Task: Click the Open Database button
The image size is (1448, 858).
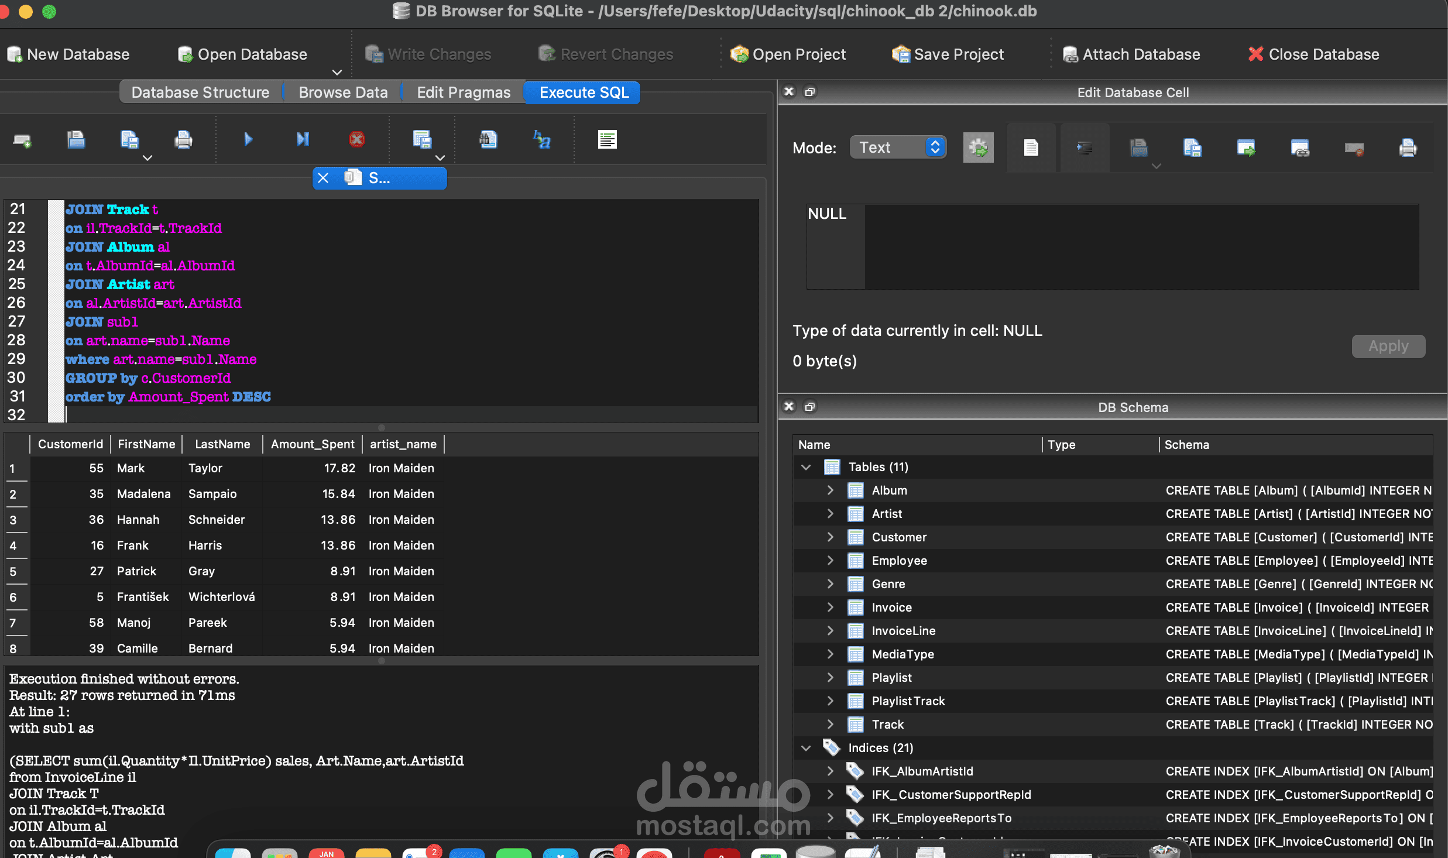Action: coord(242,54)
